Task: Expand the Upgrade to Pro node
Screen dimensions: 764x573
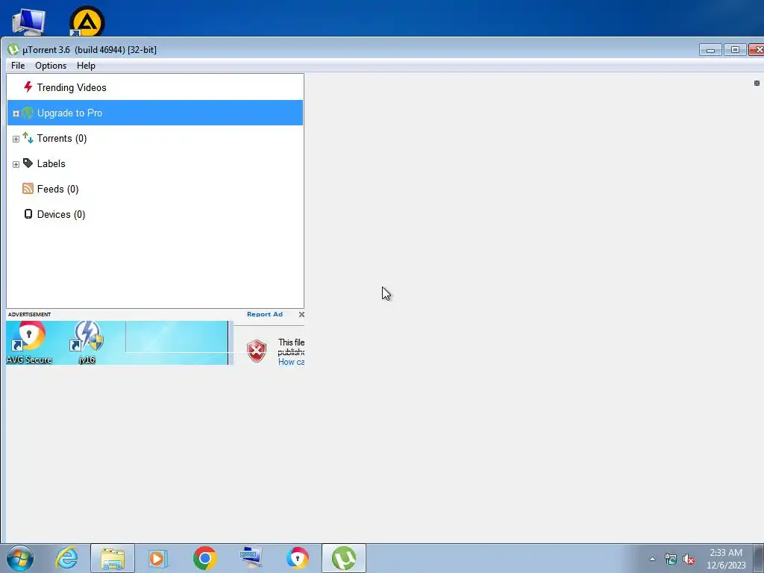Action: (16, 113)
